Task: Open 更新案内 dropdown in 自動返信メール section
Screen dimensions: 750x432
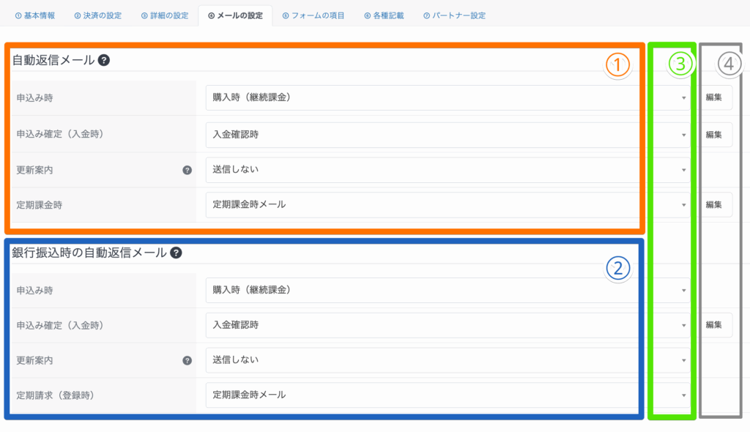Action: coord(447,170)
